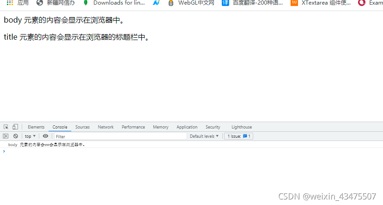Show the console sidebar
This screenshot has width=383, height=205.
click(x=6, y=136)
